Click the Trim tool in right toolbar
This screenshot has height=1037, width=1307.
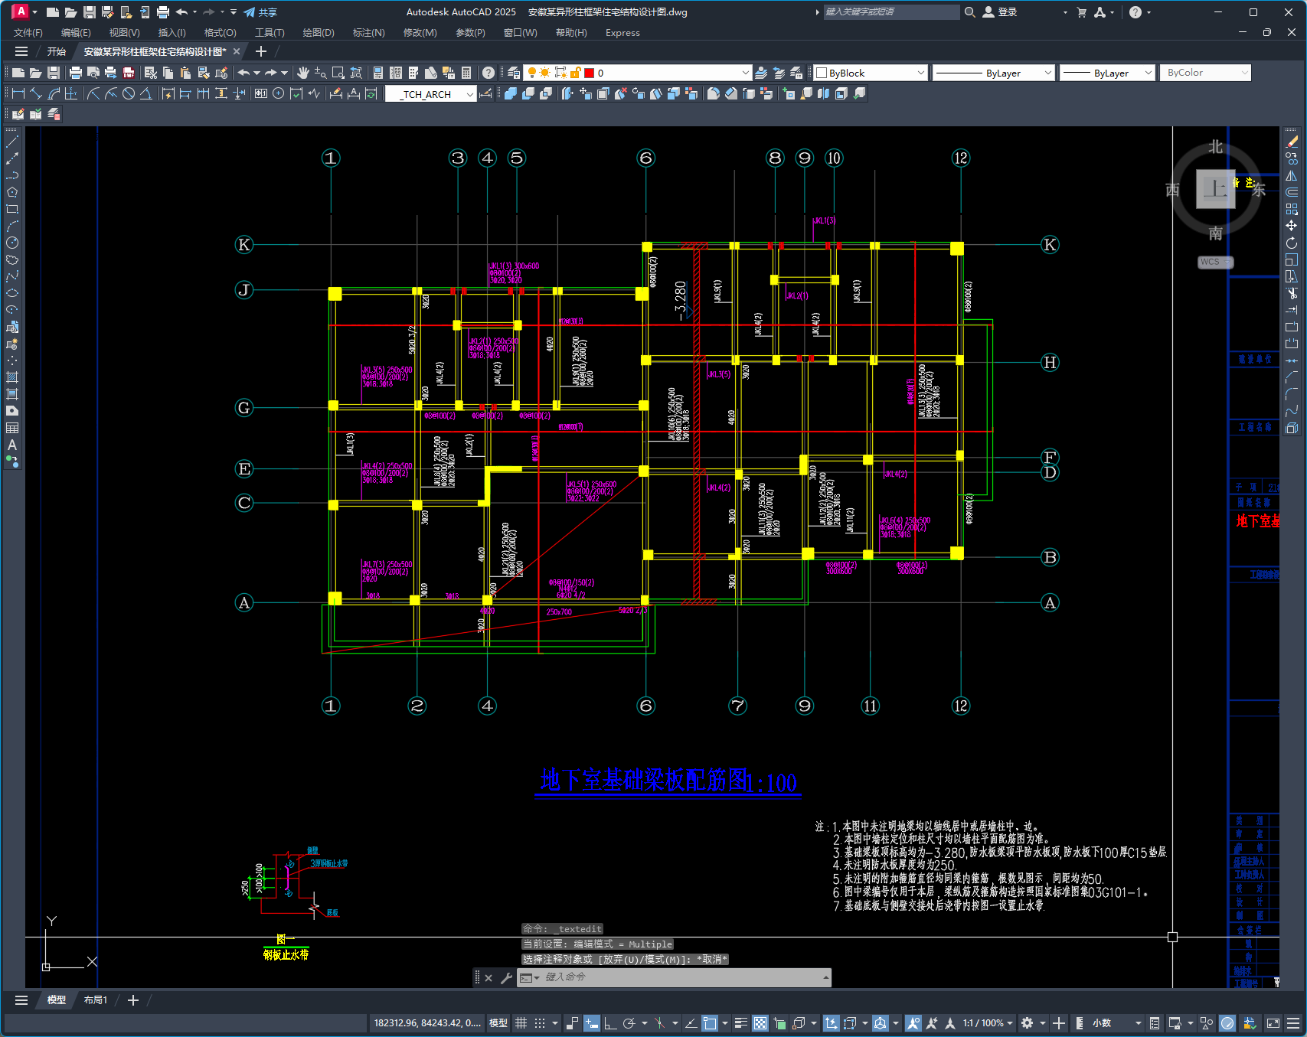coord(1292,293)
